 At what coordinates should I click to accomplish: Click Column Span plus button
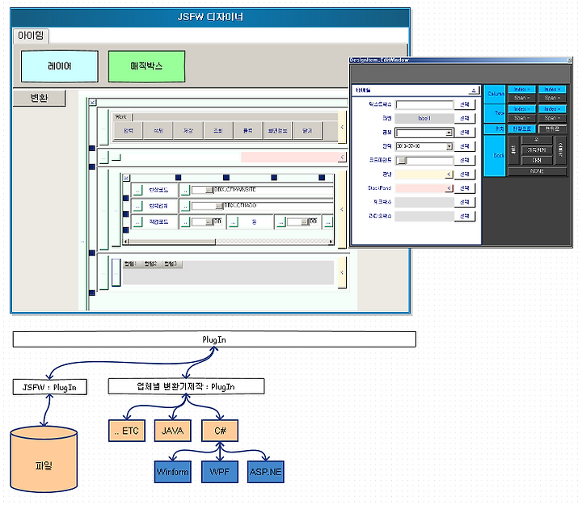point(552,98)
